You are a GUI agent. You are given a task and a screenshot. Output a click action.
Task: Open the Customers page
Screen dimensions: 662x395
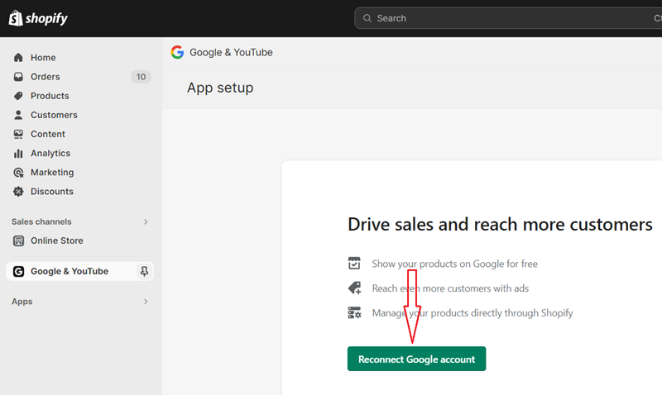[x=54, y=115]
